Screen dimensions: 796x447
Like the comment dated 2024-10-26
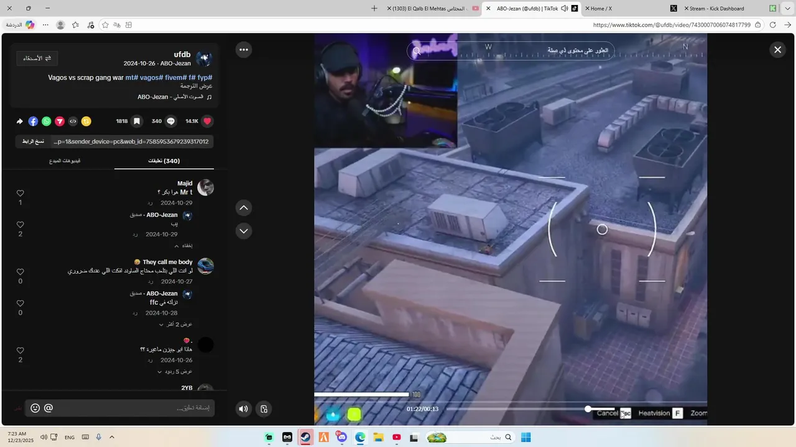coord(20,351)
